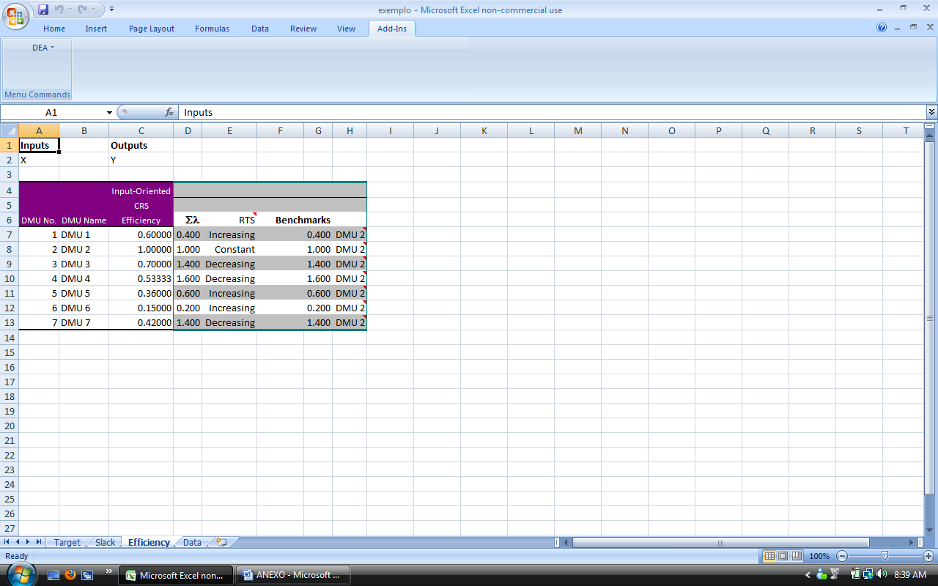Select the Constant RTS cell for DMU 2
This screenshot has width=938, height=586.
click(x=229, y=249)
